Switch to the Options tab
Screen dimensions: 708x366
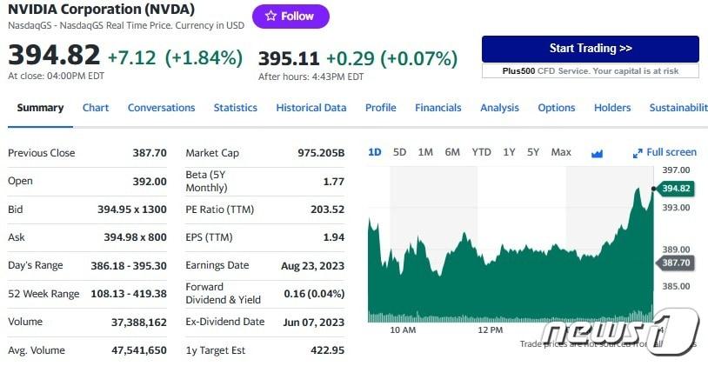[557, 108]
